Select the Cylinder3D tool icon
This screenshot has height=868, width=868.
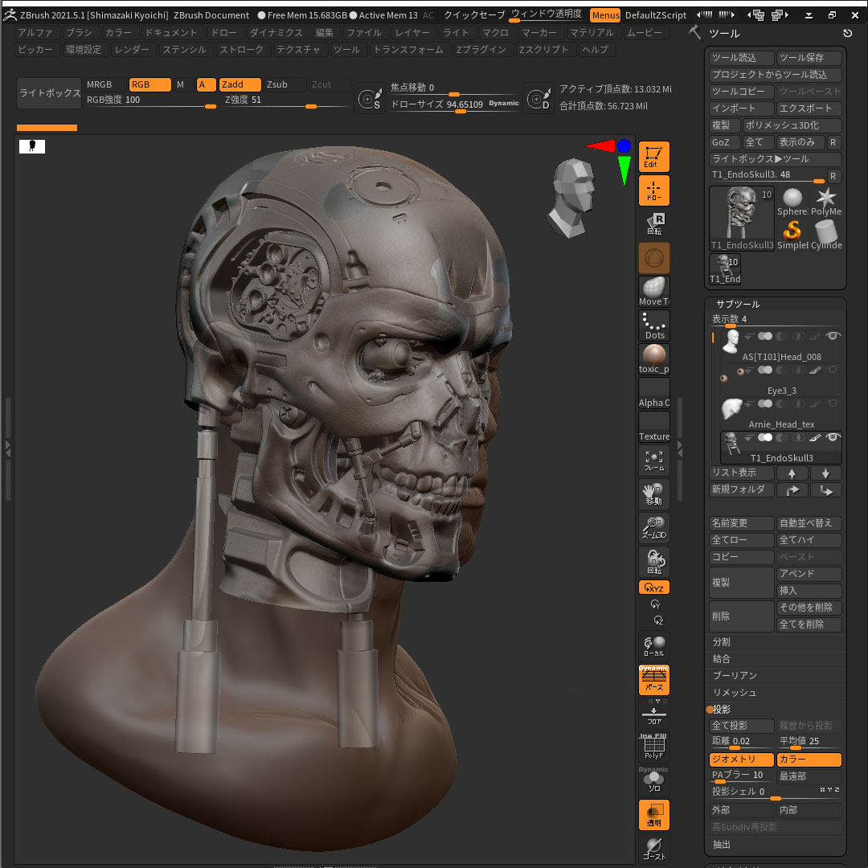click(826, 235)
